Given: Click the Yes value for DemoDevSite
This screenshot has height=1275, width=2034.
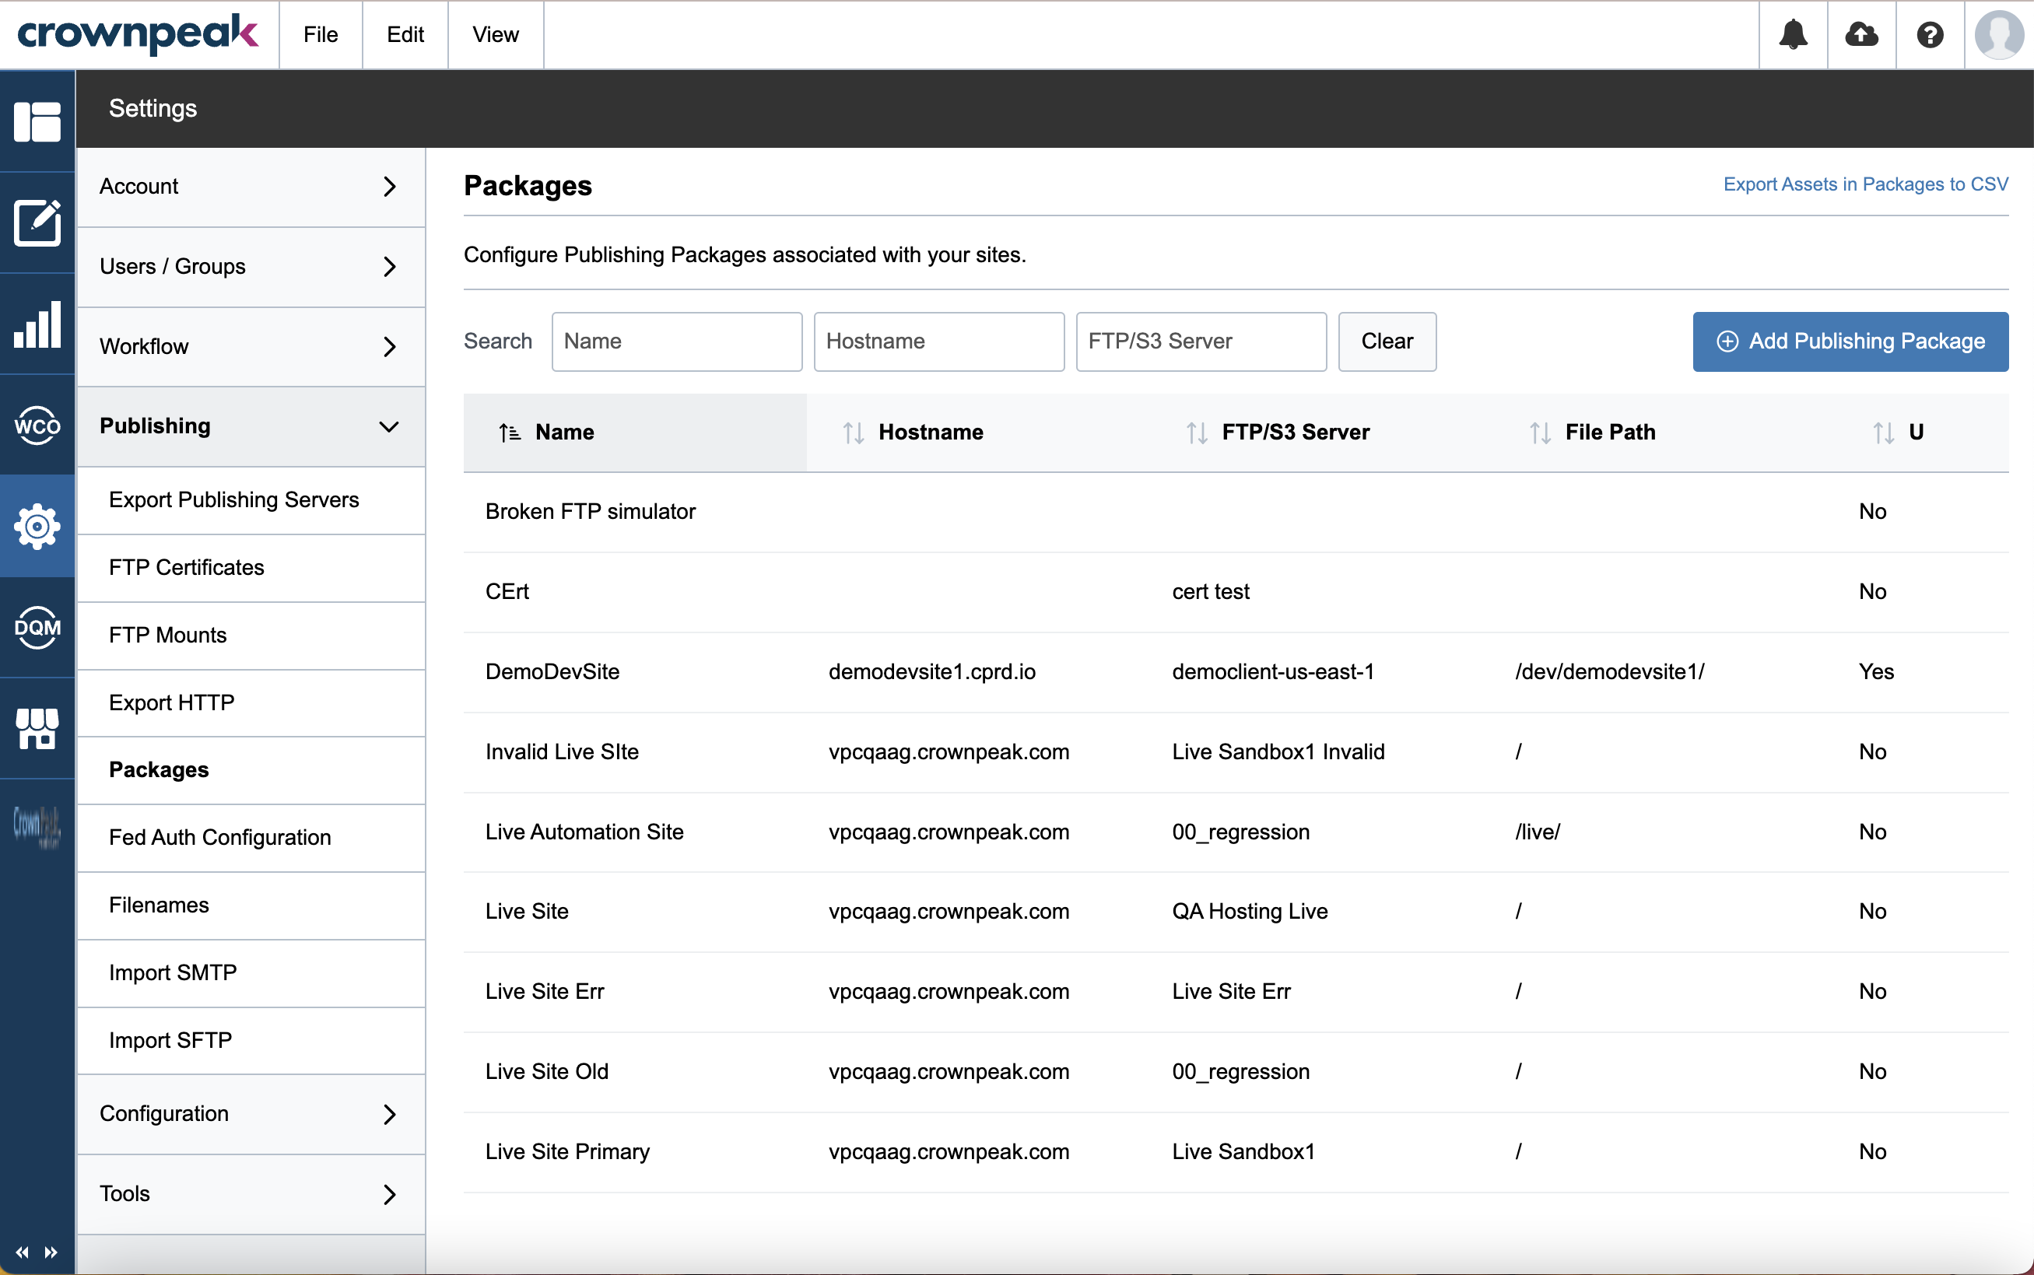Looking at the screenshot, I should (x=1876, y=672).
